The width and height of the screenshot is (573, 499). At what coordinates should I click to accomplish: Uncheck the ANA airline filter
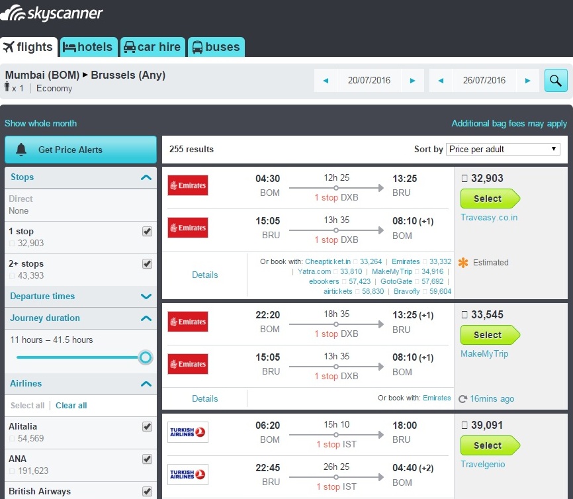[148, 459]
